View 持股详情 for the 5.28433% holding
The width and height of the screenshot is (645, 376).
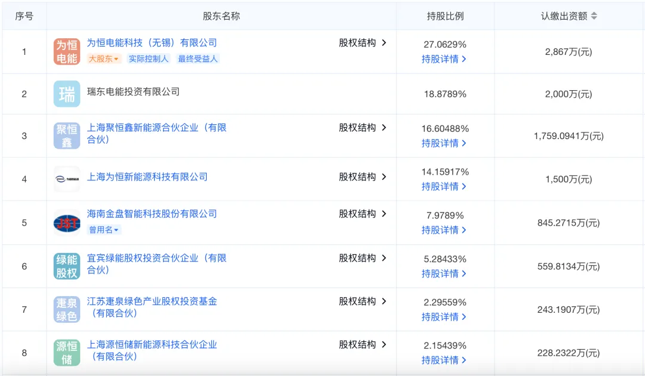pyautogui.click(x=444, y=274)
